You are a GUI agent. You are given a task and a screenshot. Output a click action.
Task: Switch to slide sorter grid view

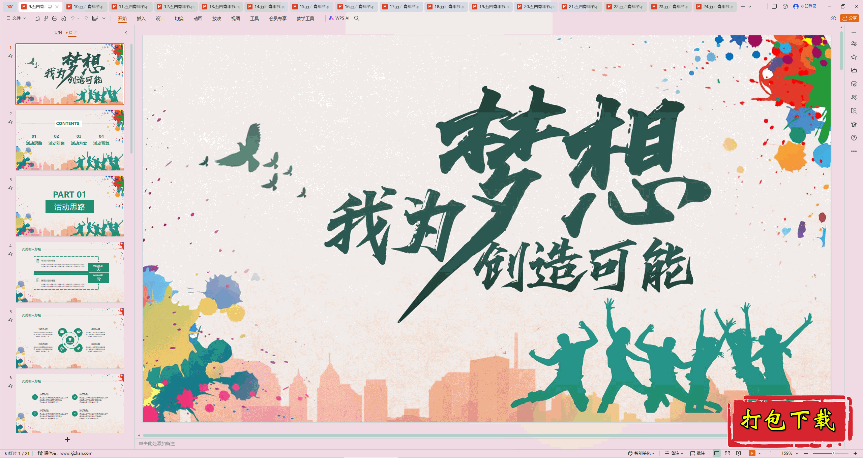[727, 453]
